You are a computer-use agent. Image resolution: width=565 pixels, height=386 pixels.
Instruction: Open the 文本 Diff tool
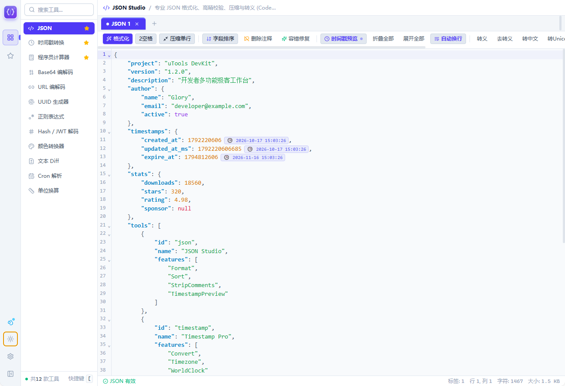coord(59,161)
